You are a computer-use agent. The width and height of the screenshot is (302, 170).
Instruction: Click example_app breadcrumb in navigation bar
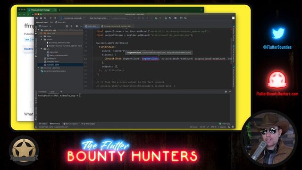(42, 22)
